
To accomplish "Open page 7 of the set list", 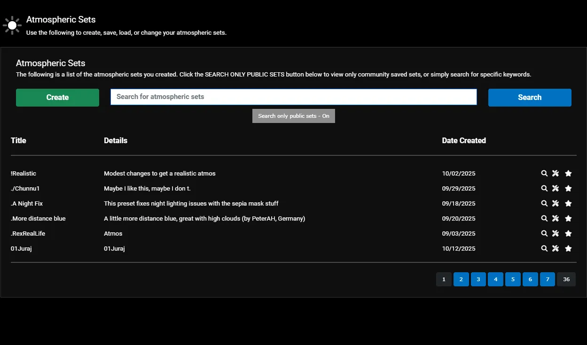I will (x=547, y=279).
